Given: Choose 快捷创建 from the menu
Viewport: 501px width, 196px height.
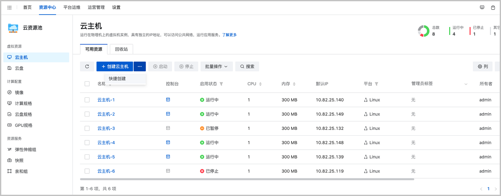Looking at the screenshot, I should [117, 79].
